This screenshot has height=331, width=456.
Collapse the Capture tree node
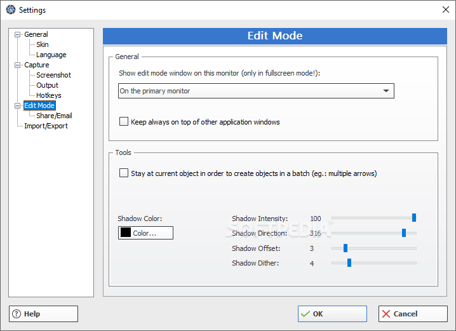point(17,65)
